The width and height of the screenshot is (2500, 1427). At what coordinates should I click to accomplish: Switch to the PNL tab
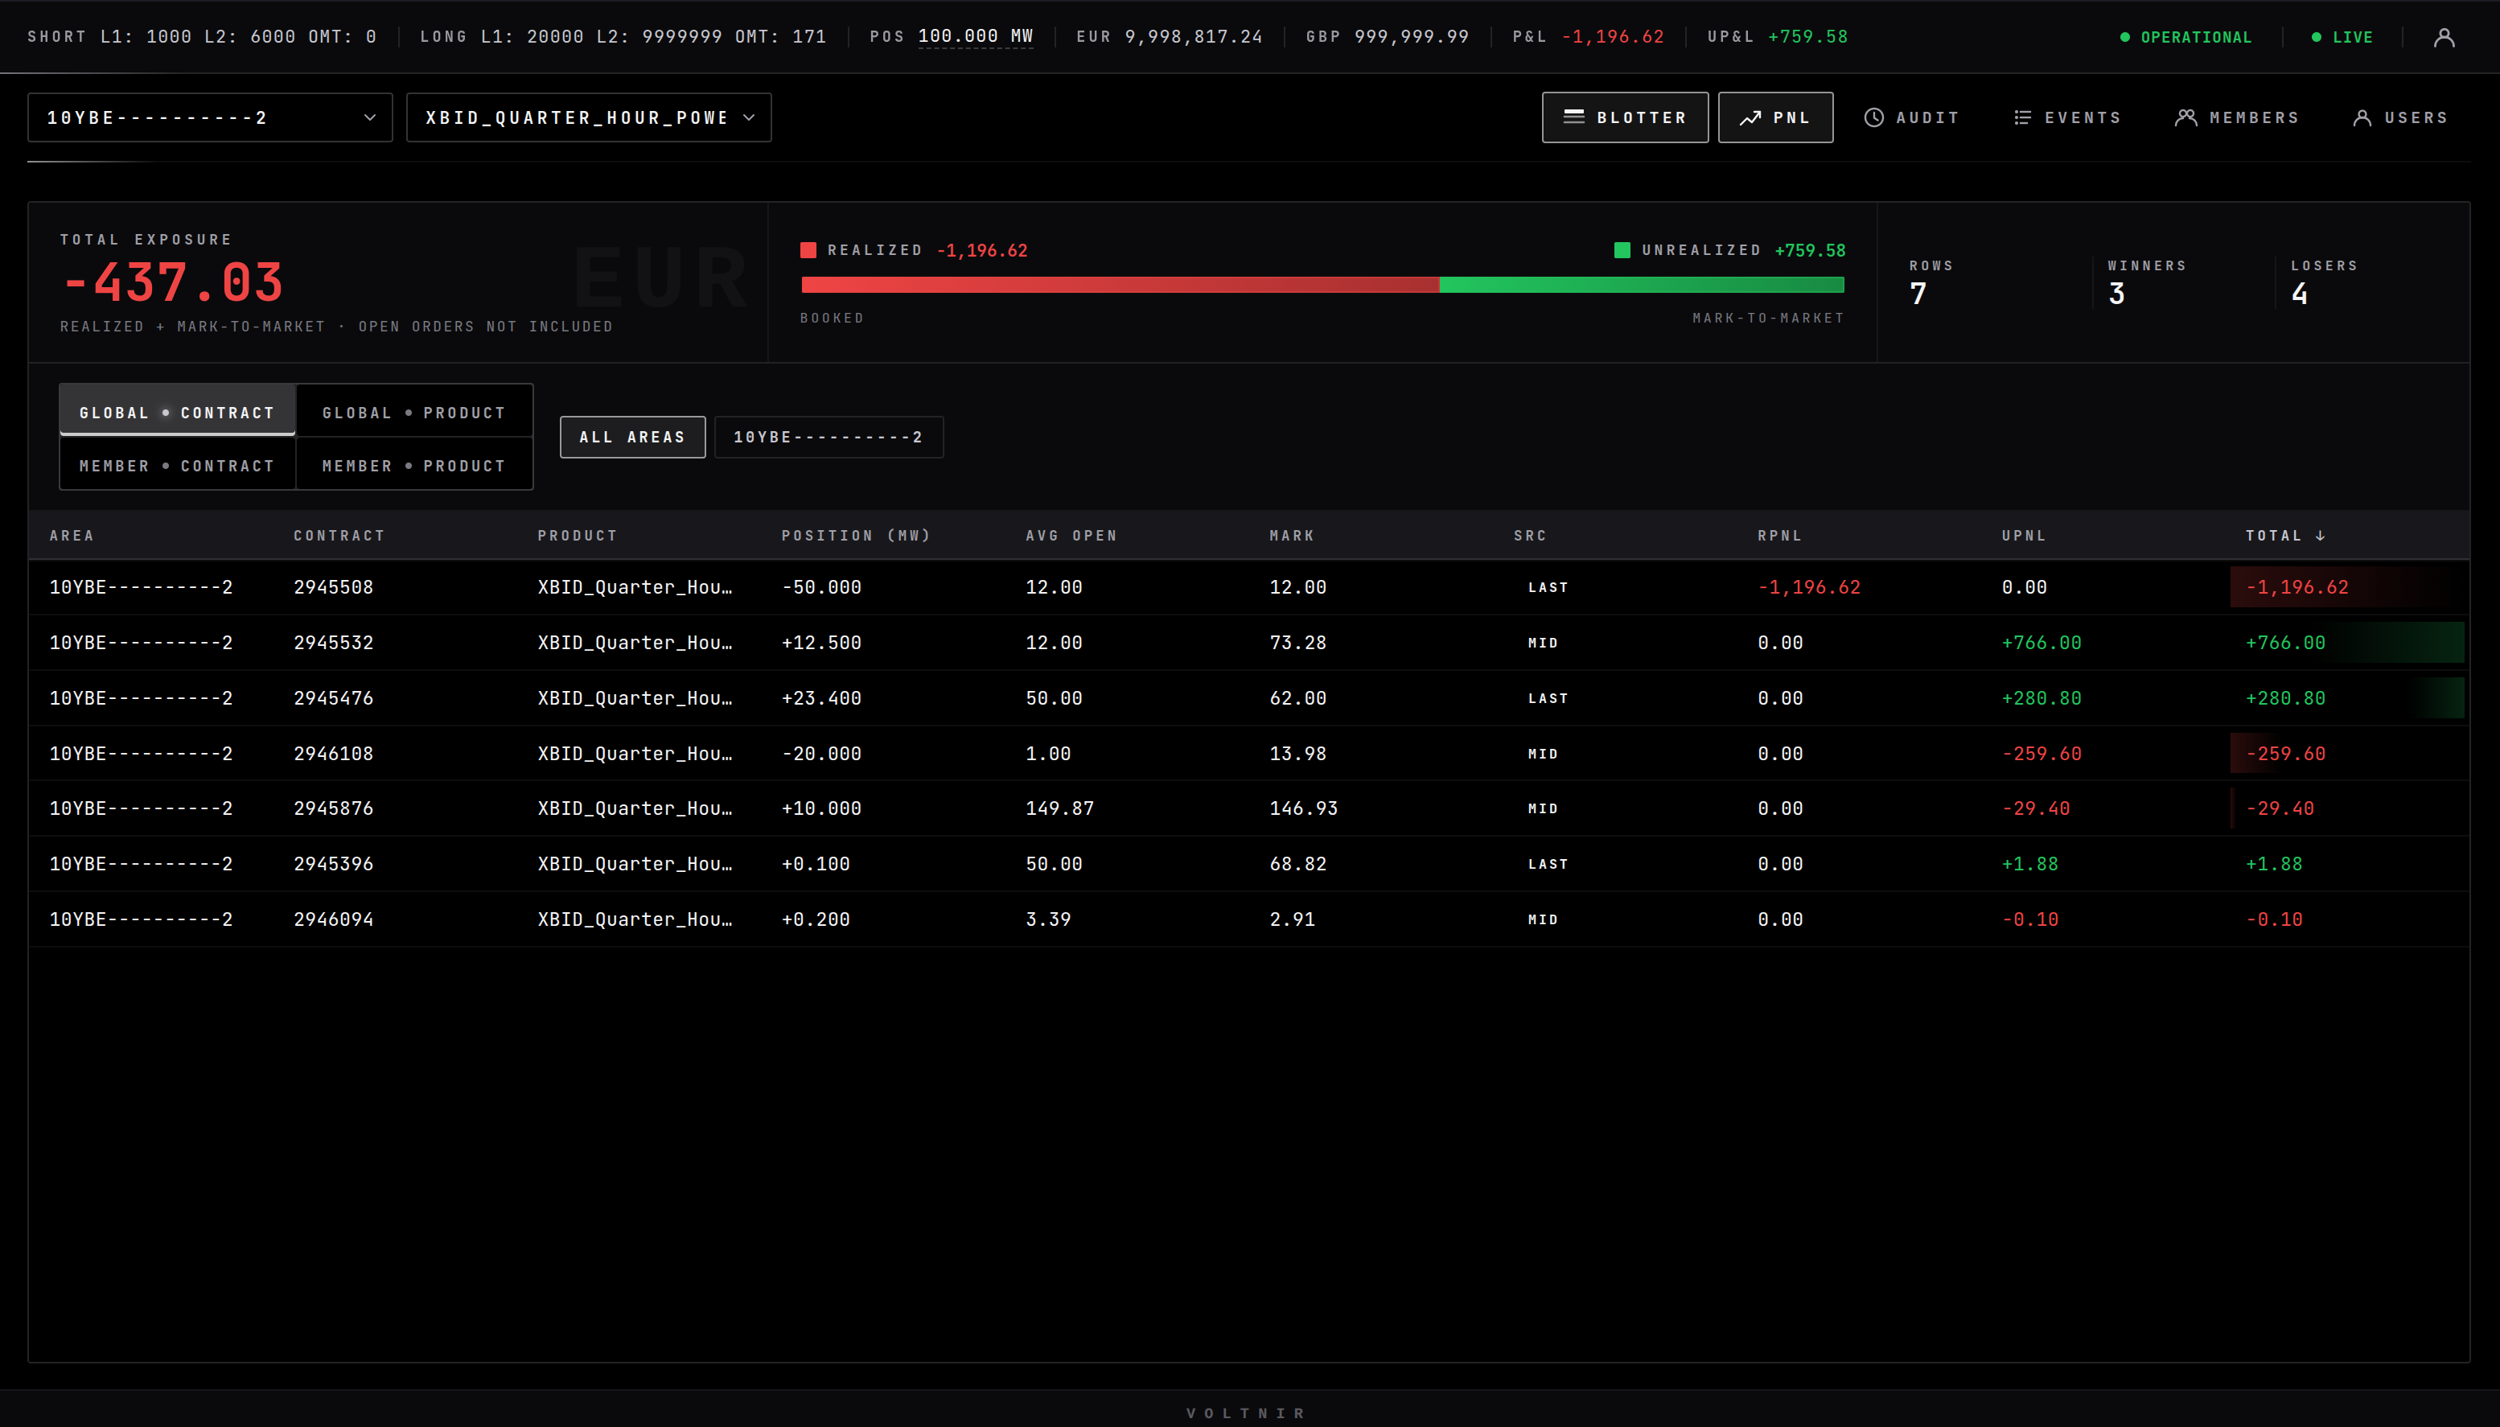coord(1774,117)
